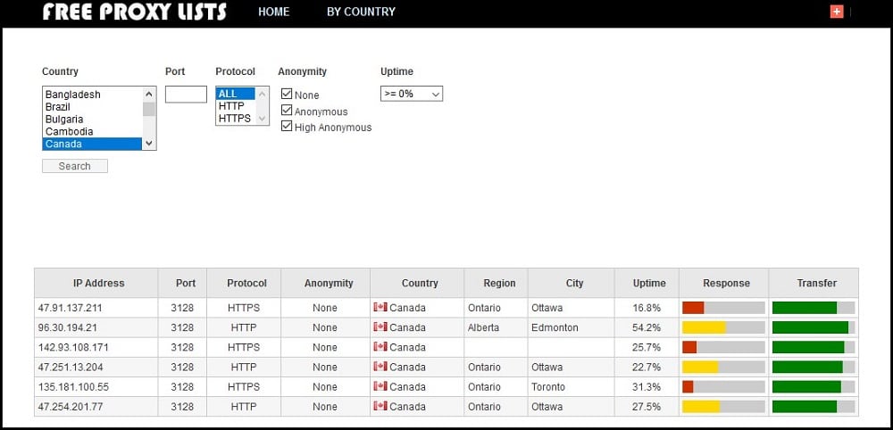Viewport: 893px width, 430px height.
Task: Select Cambodia in Country list
Action: pyautogui.click(x=92, y=131)
